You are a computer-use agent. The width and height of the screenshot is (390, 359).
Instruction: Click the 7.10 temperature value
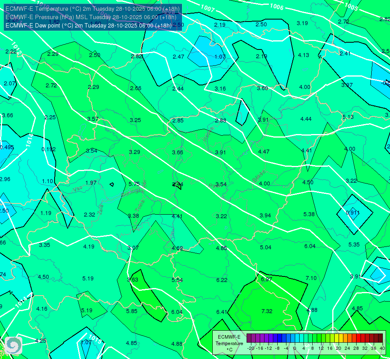pos(311,278)
